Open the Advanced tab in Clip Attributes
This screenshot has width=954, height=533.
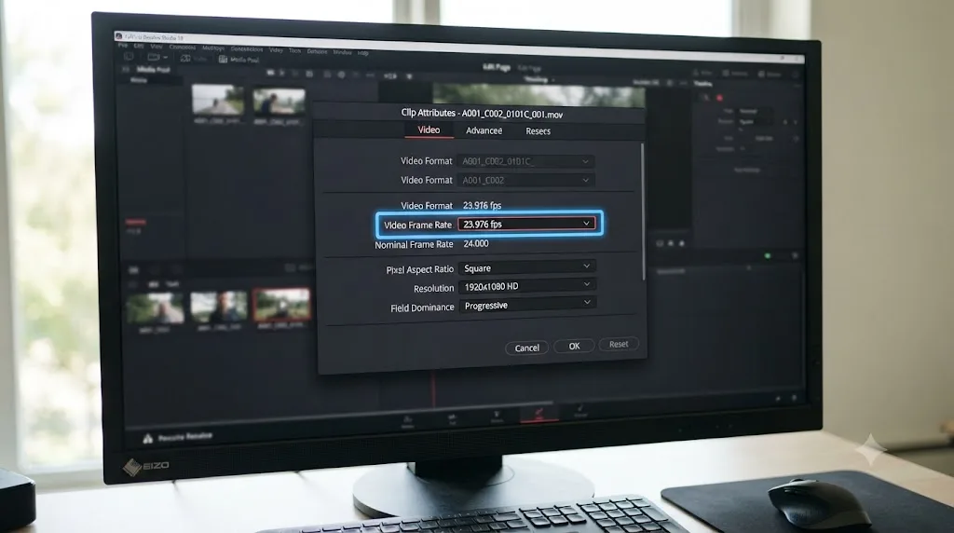click(x=484, y=130)
